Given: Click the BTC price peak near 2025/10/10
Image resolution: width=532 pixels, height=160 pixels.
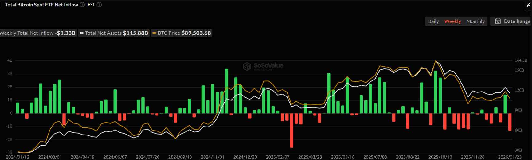Looking at the screenshot, I should tap(435, 61).
